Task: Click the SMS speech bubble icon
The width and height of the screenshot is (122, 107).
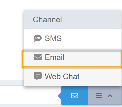Action: [x=38, y=38]
